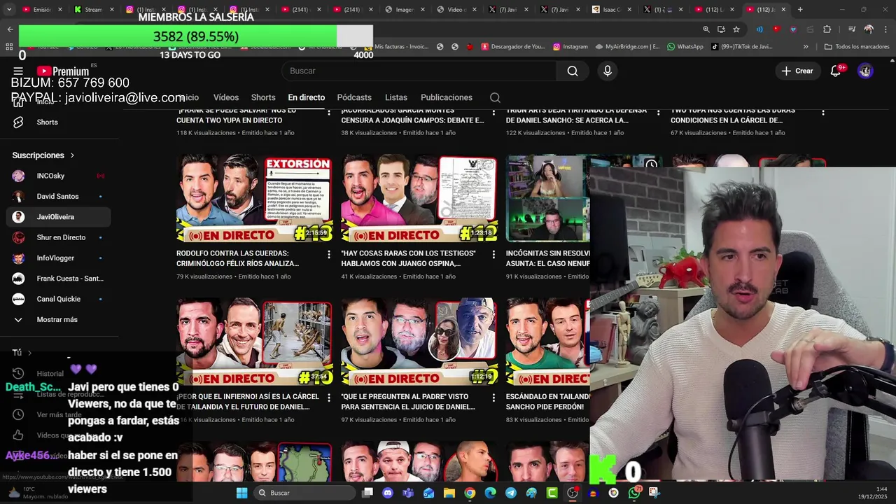896x504 pixels.
Task: Start voice search with the microphone icon
Action: (x=608, y=71)
